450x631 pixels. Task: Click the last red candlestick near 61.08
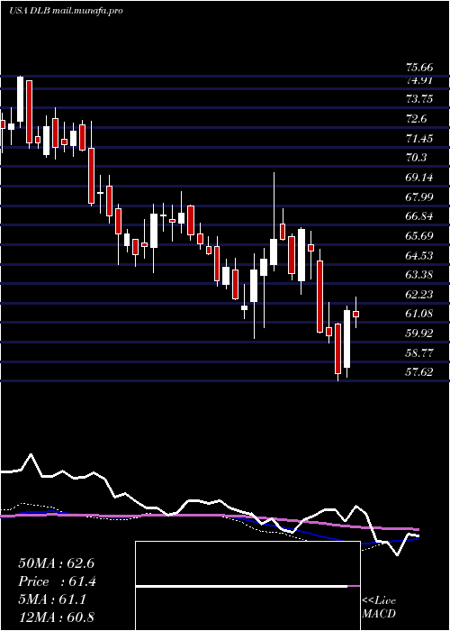(355, 314)
